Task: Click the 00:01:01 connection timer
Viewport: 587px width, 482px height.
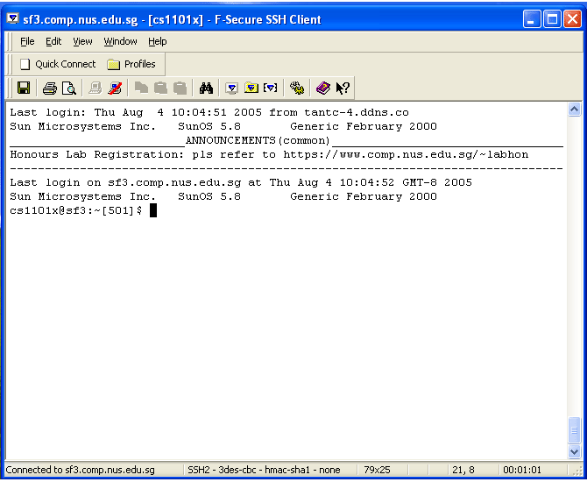Action: (x=522, y=470)
